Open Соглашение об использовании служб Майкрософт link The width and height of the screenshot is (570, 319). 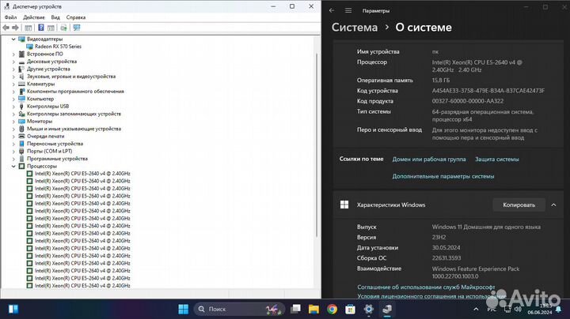pyautogui.click(x=426, y=287)
